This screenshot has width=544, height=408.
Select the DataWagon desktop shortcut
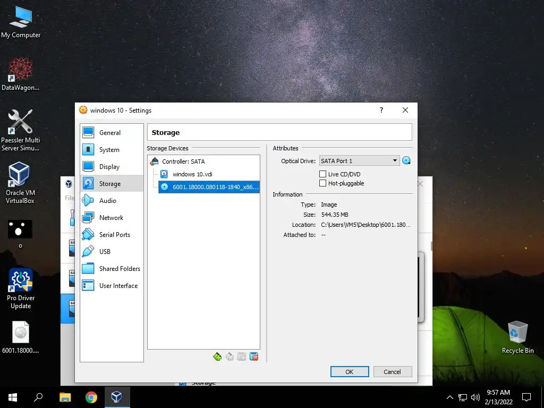21,74
